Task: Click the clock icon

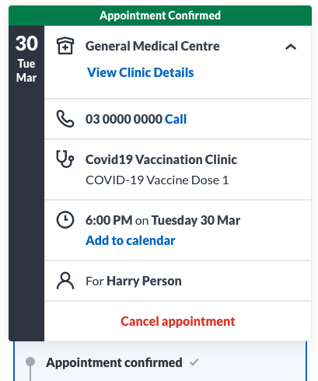Action: [x=65, y=220]
